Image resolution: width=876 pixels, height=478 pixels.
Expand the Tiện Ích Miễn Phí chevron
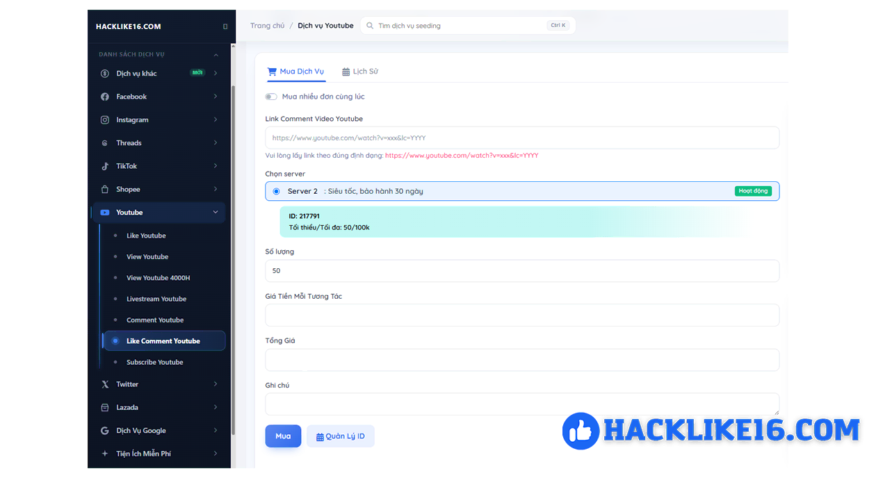click(x=216, y=454)
